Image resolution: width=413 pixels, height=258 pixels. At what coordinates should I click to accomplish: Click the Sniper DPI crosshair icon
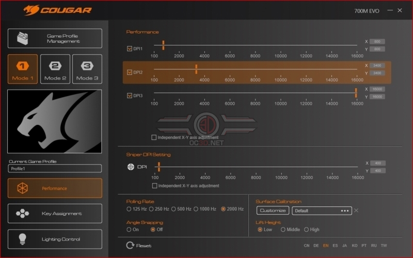pos(131,167)
